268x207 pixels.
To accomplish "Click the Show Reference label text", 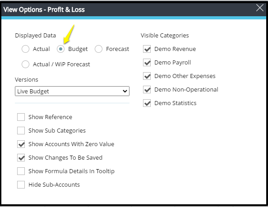I will pos(50,117).
